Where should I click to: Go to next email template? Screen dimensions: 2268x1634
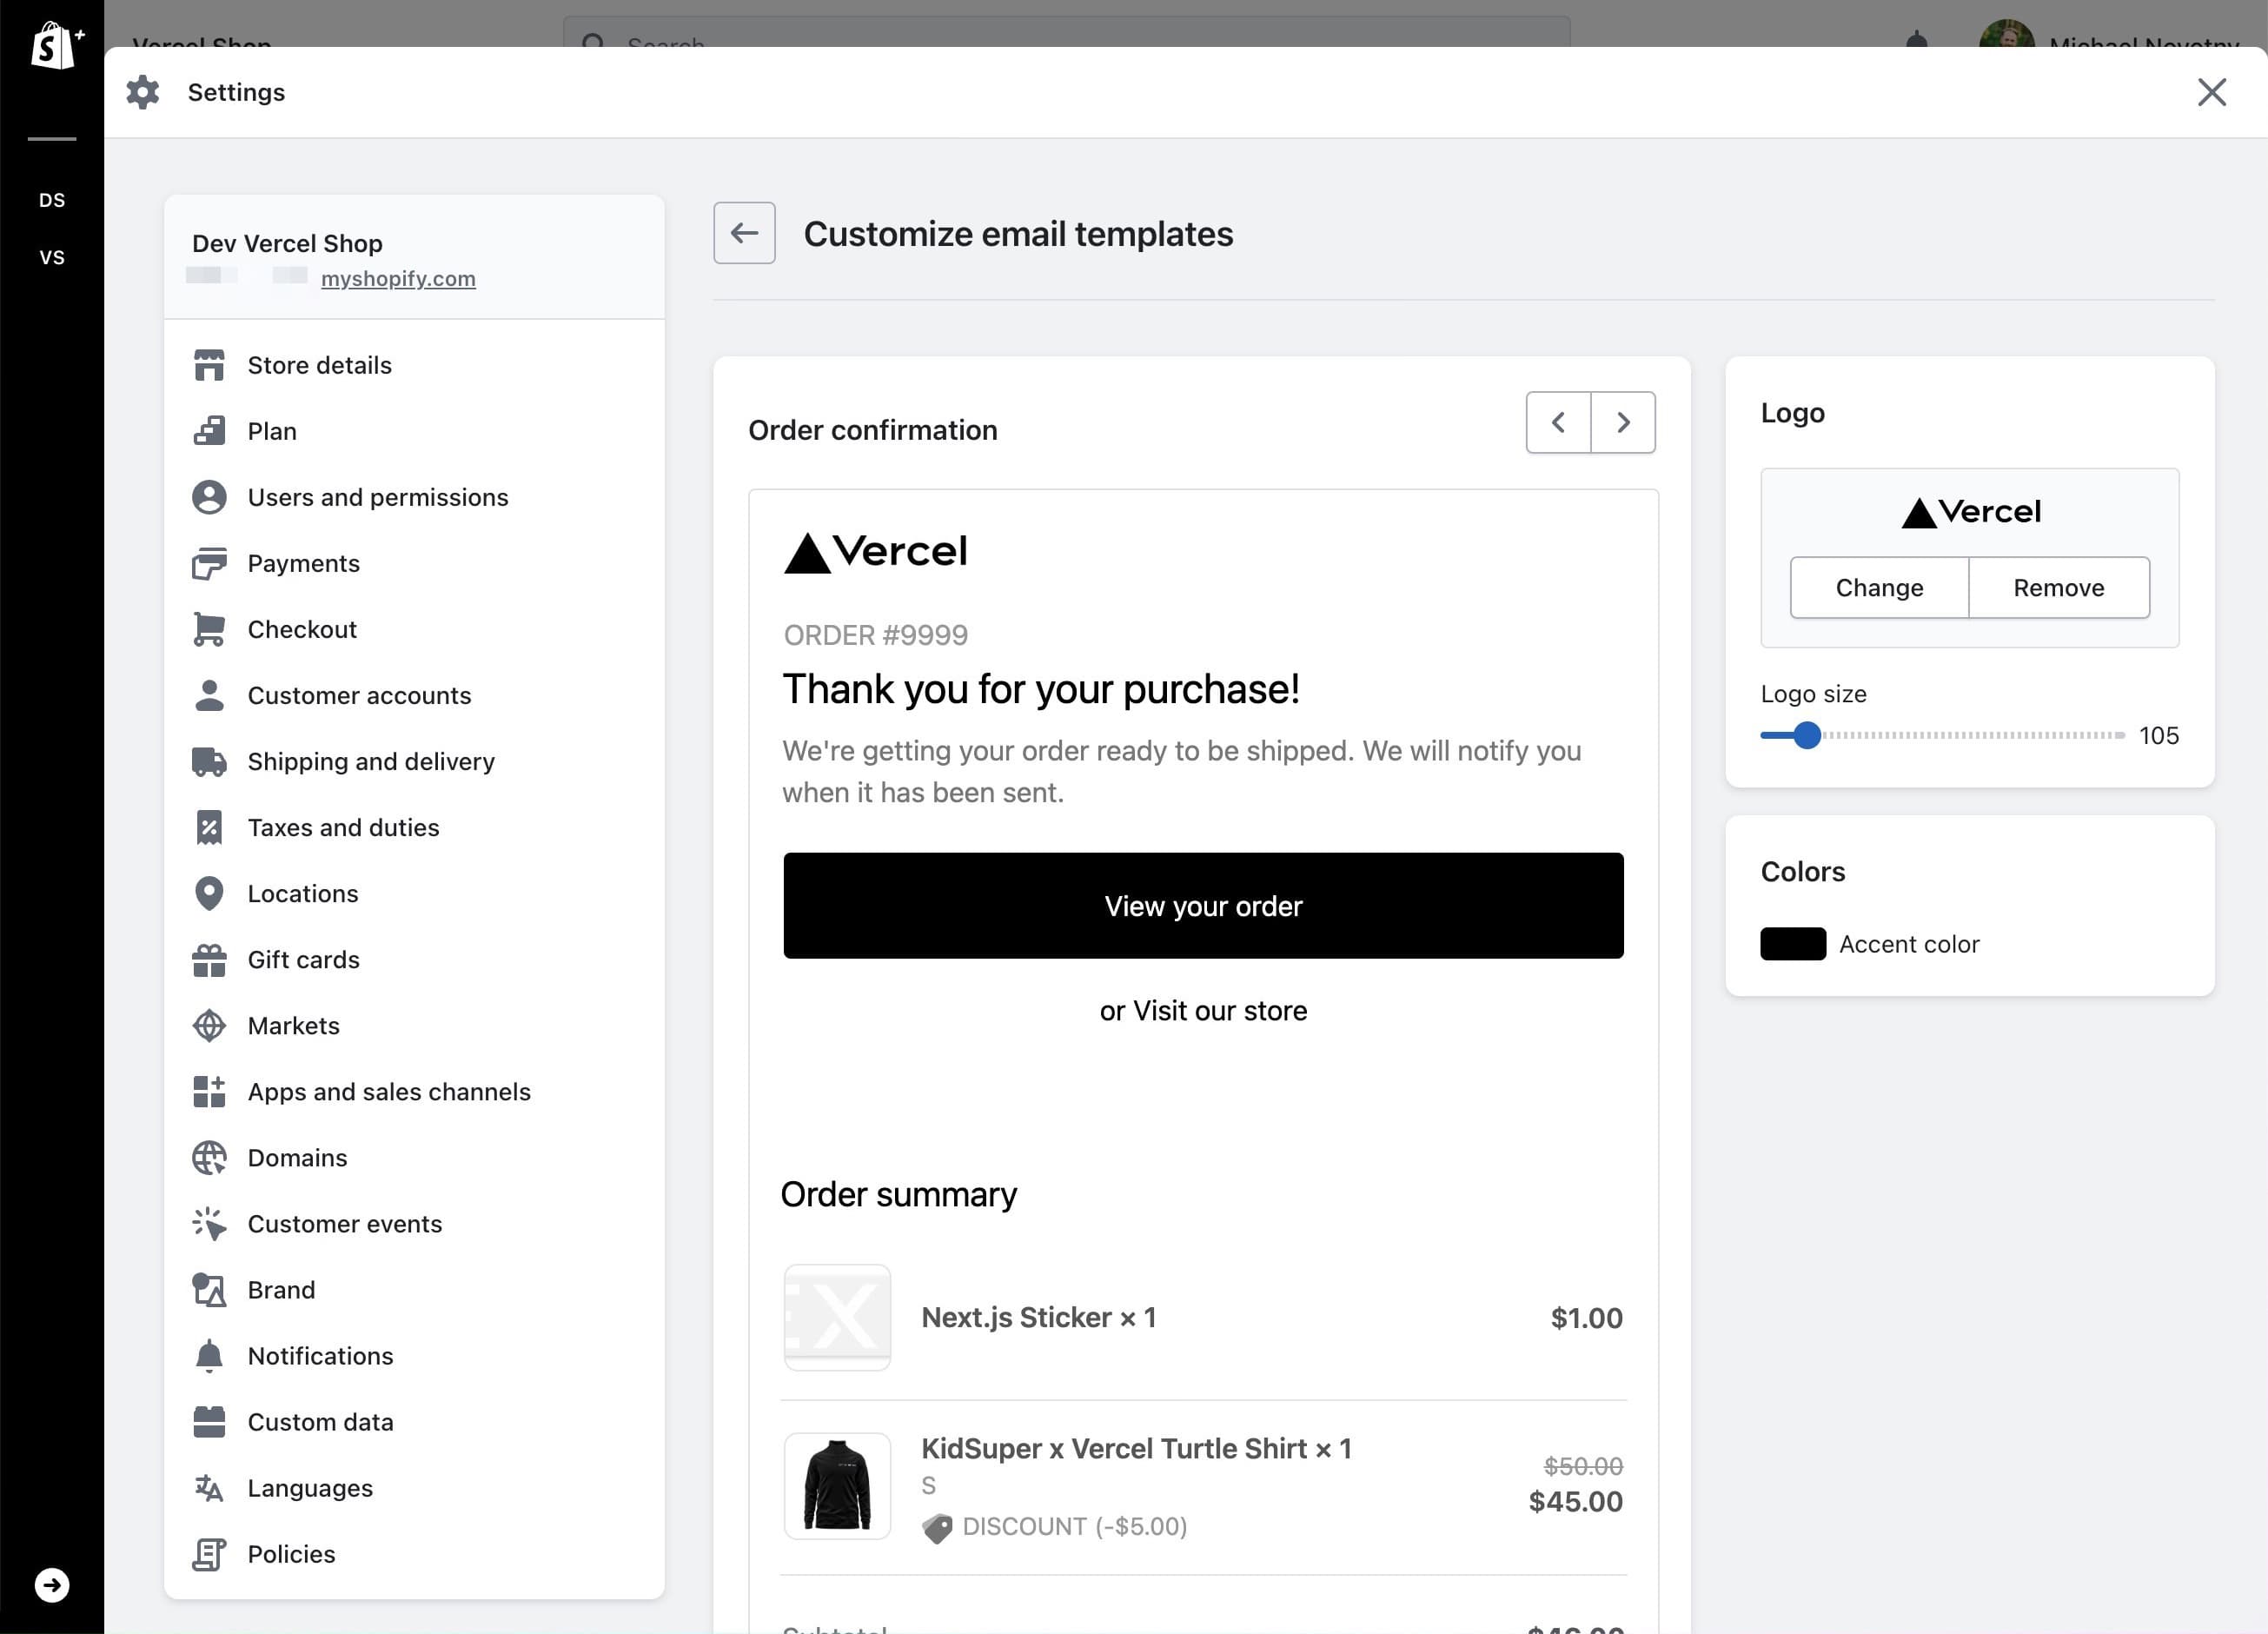[1622, 422]
